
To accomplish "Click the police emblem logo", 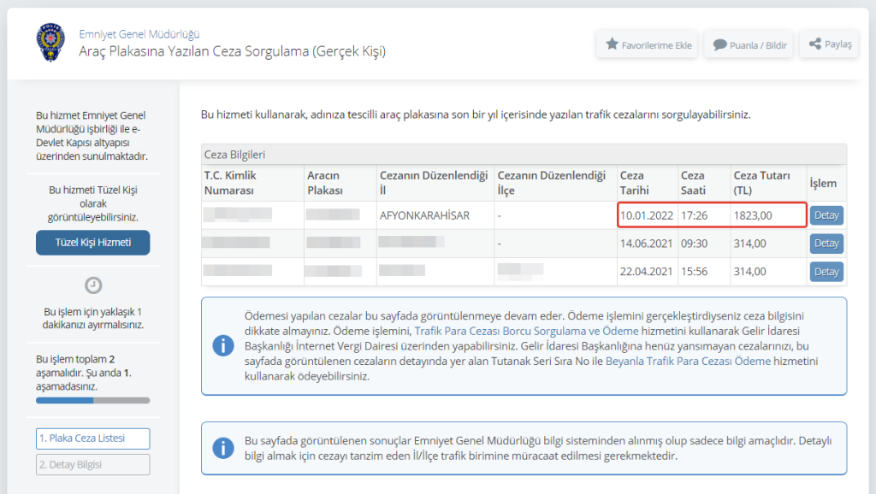I will tap(50, 43).
